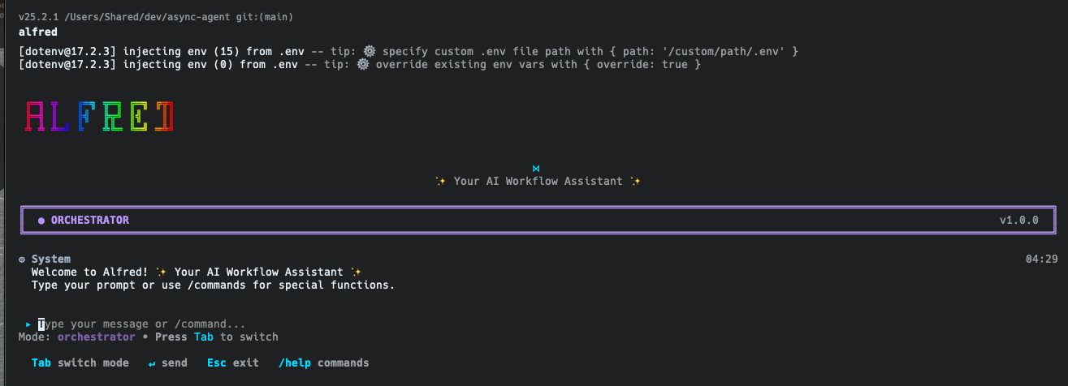Viewport: 1068px width, 386px height.
Task: Click the rainbow ALFRED ASCII logo
Action: pos(99,117)
